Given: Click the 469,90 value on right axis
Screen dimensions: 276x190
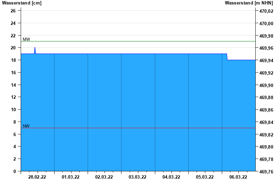Looking at the screenshot, I should 266,85.
